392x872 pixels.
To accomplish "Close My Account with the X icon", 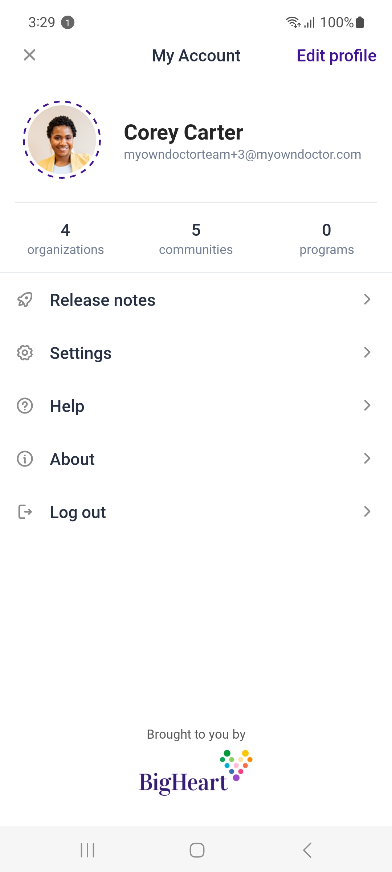I will (29, 55).
